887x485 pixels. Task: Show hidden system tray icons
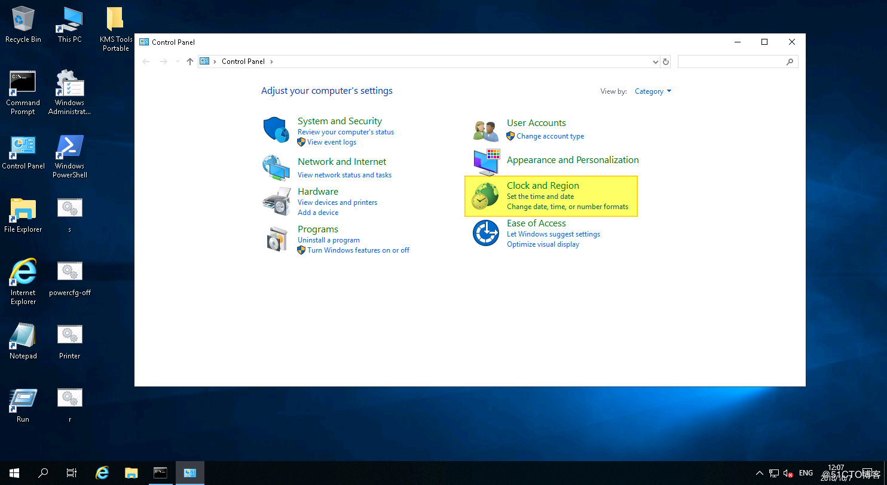click(x=759, y=473)
